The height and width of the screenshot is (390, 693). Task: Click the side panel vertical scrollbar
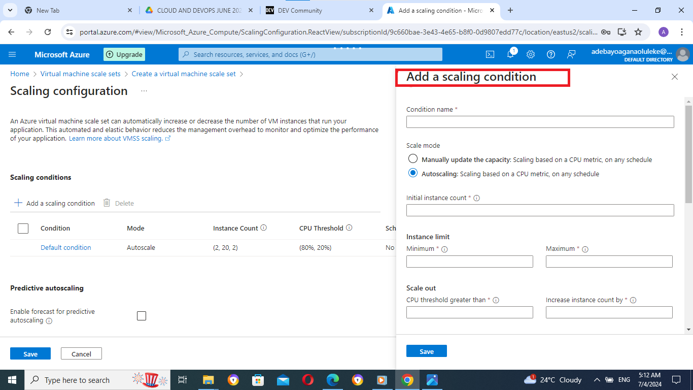[688, 154]
